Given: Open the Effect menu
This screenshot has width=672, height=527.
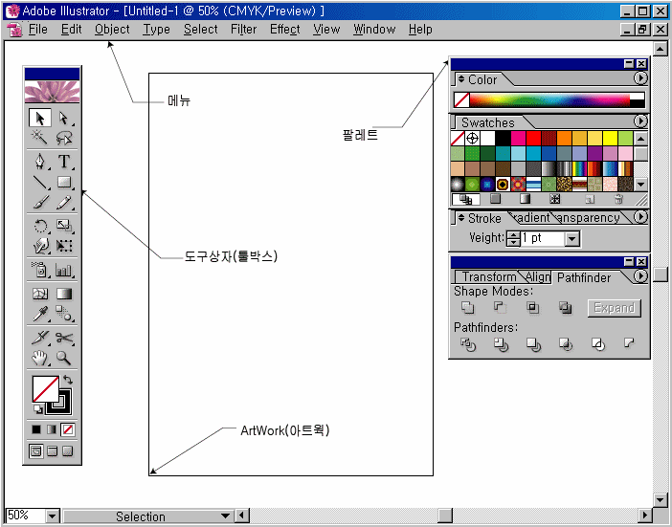Looking at the screenshot, I should 284,30.
